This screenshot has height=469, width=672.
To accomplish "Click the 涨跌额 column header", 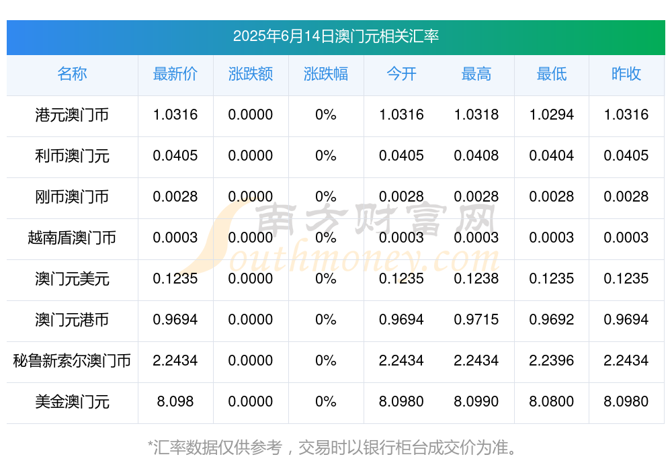I will (x=251, y=74).
